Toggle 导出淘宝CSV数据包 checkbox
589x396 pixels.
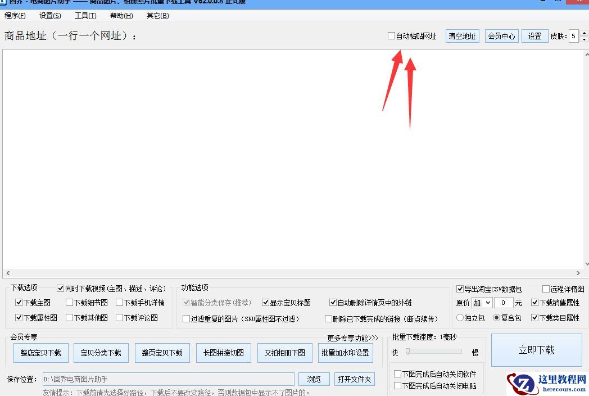point(460,289)
